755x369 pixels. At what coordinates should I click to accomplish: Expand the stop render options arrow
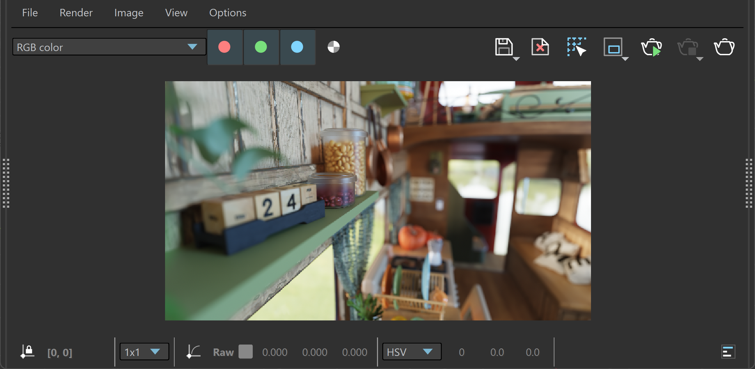point(700,59)
